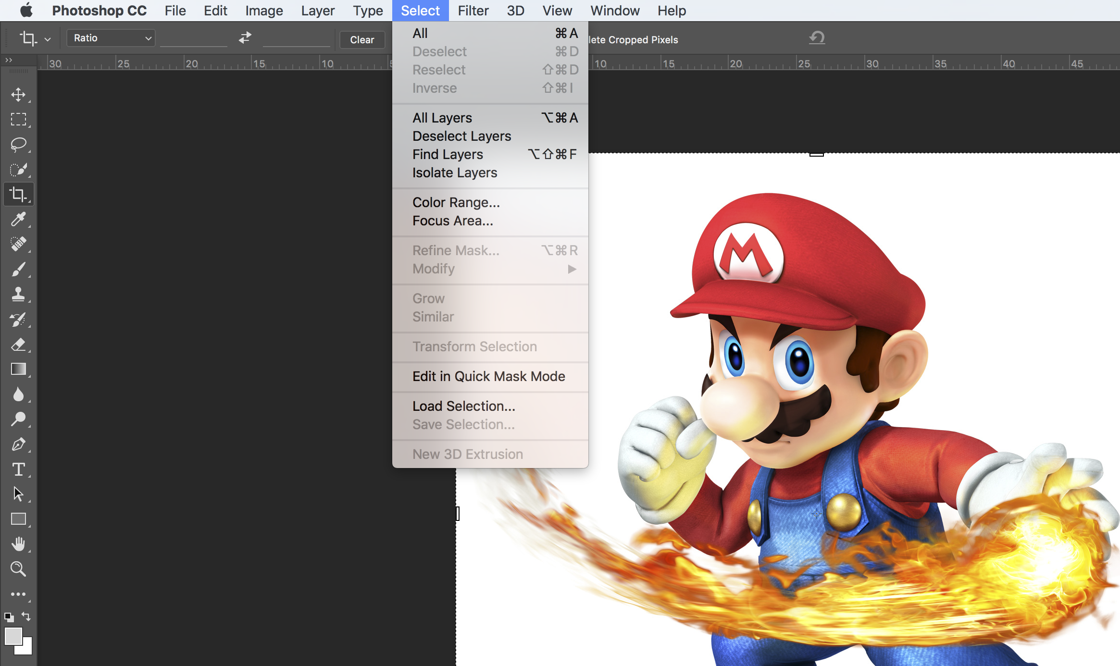Screen dimensions: 1120x666
Task: Reset to default foreground/background colors
Action: pyautogui.click(x=9, y=617)
